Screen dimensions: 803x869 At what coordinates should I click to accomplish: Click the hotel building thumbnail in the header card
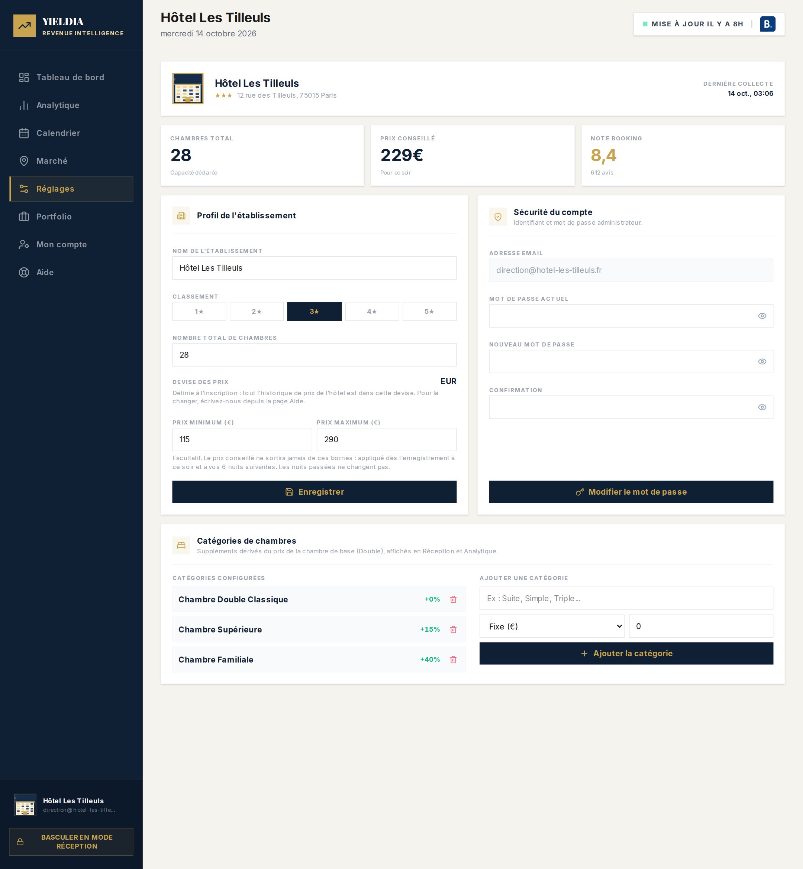point(188,88)
